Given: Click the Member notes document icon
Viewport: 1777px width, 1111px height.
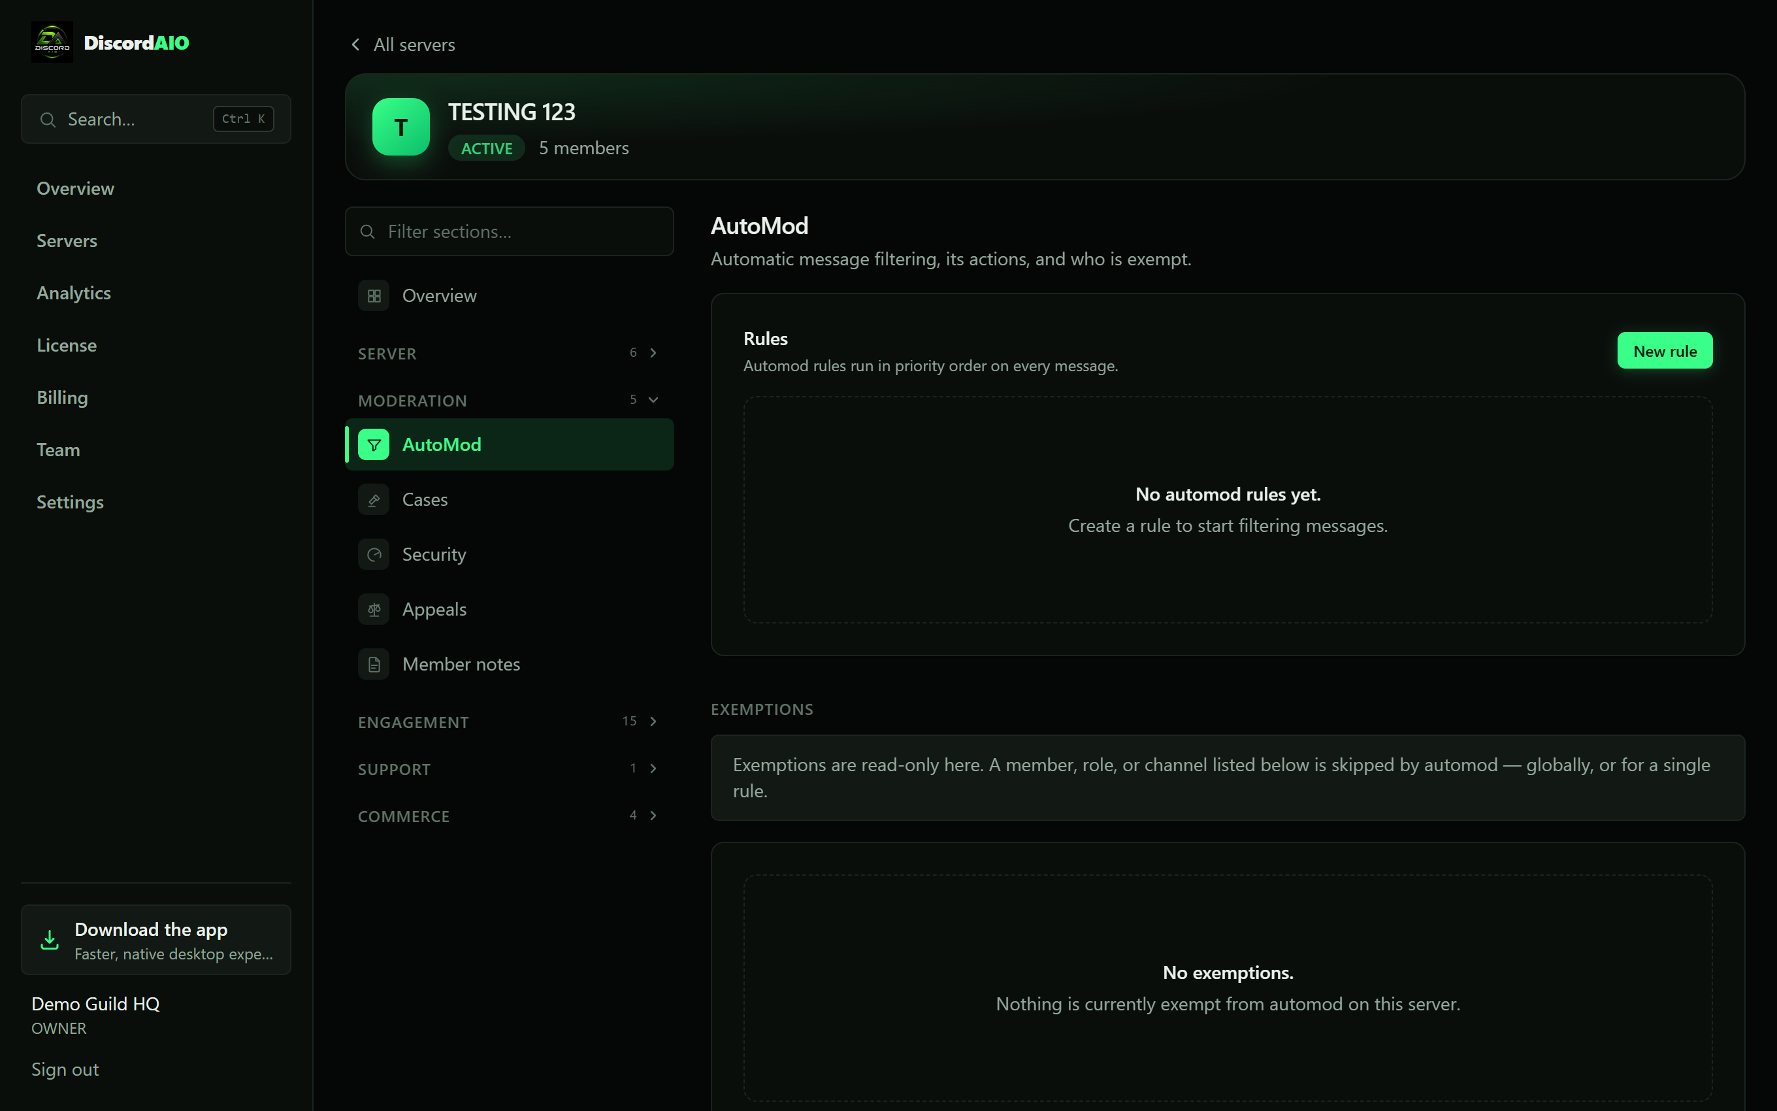Looking at the screenshot, I should pos(374,665).
